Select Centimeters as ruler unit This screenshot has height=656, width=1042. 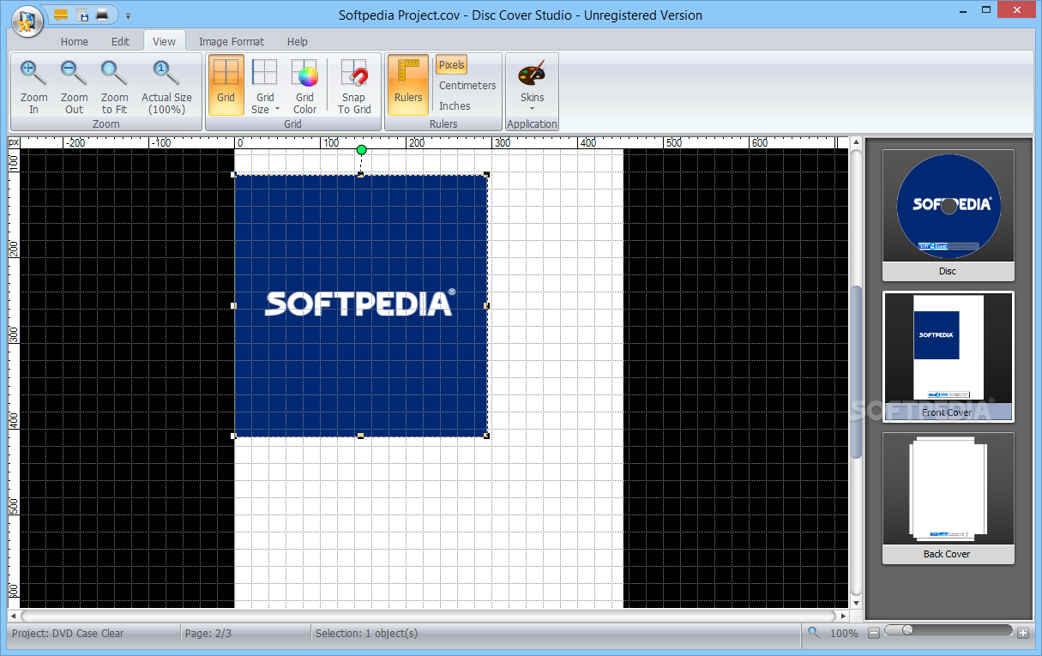point(467,86)
